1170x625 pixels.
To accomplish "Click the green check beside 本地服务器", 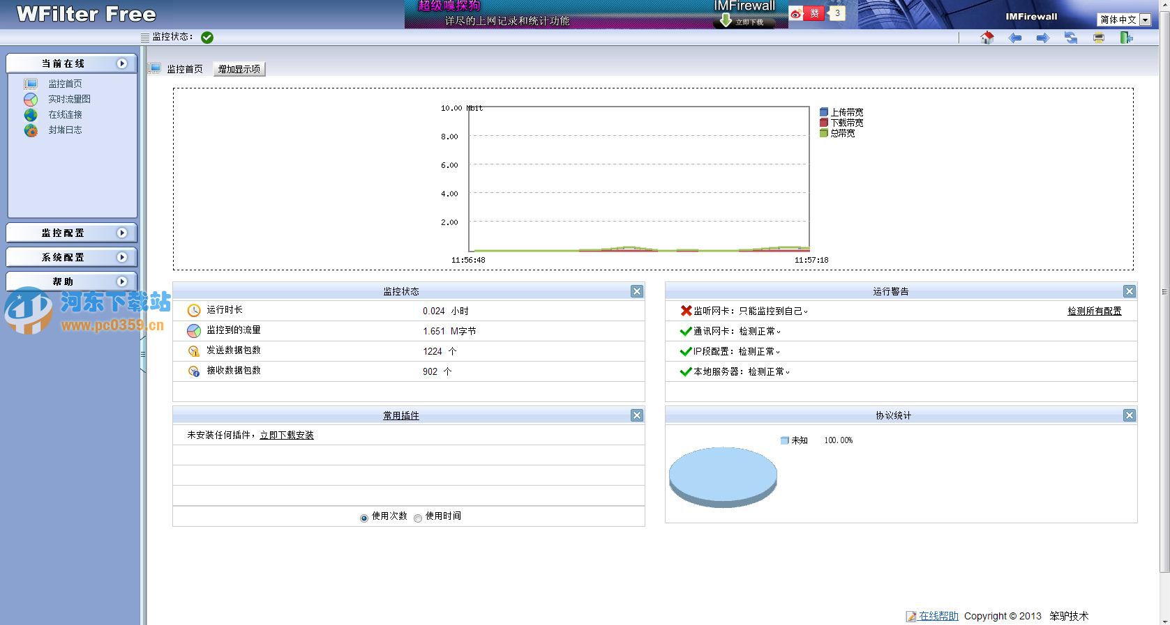I will 686,371.
